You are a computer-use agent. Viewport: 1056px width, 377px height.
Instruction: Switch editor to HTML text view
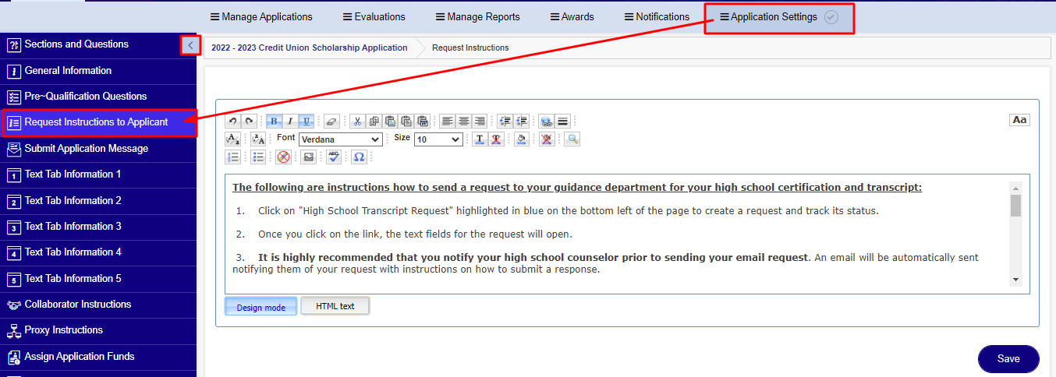pyautogui.click(x=335, y=306)
